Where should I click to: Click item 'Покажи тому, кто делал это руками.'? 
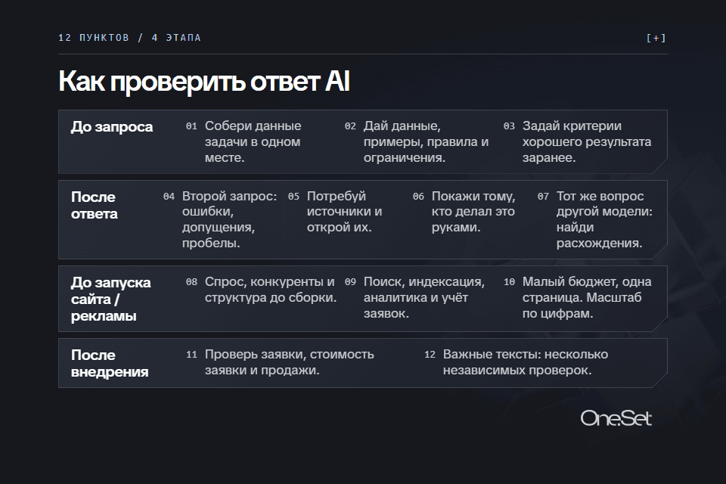pos(473,211)
